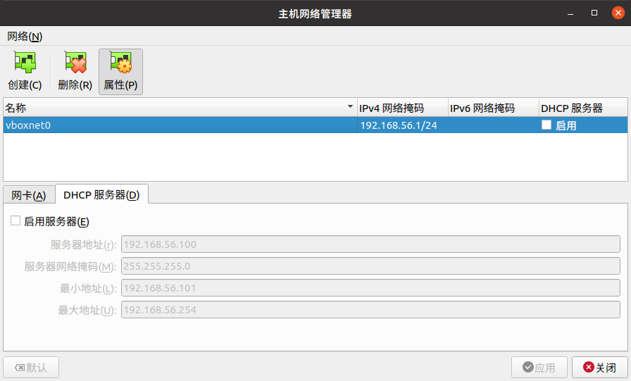Screen dimensions: 631x381
Task: Enable DHCP checkbox in vboxnet0 row
Action: coord(546,125)
